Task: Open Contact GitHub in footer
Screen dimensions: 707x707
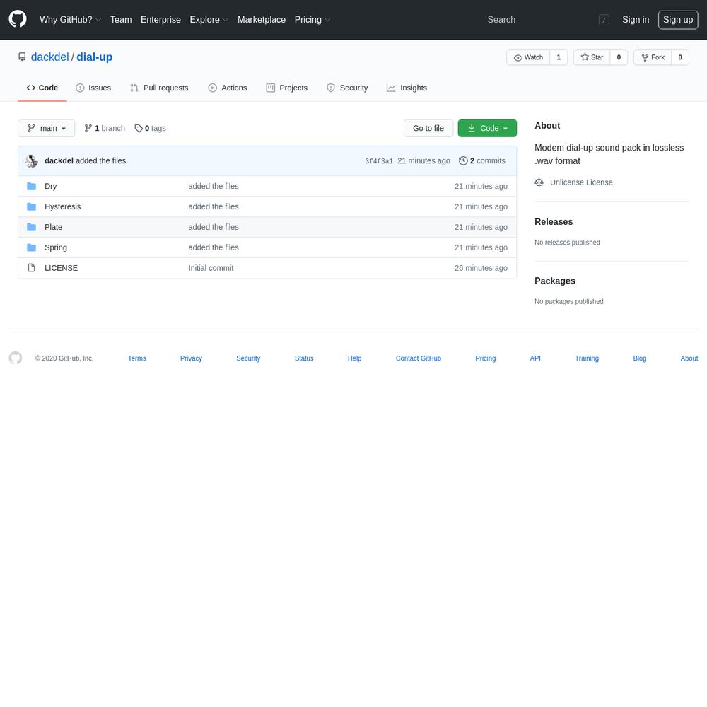Action: coord(419,358)
